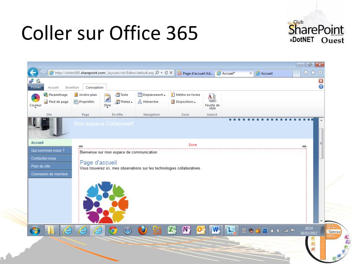Click the Page d'accueil heading text
Viewport: 352px width, 264px height.
tap(98, 162)
